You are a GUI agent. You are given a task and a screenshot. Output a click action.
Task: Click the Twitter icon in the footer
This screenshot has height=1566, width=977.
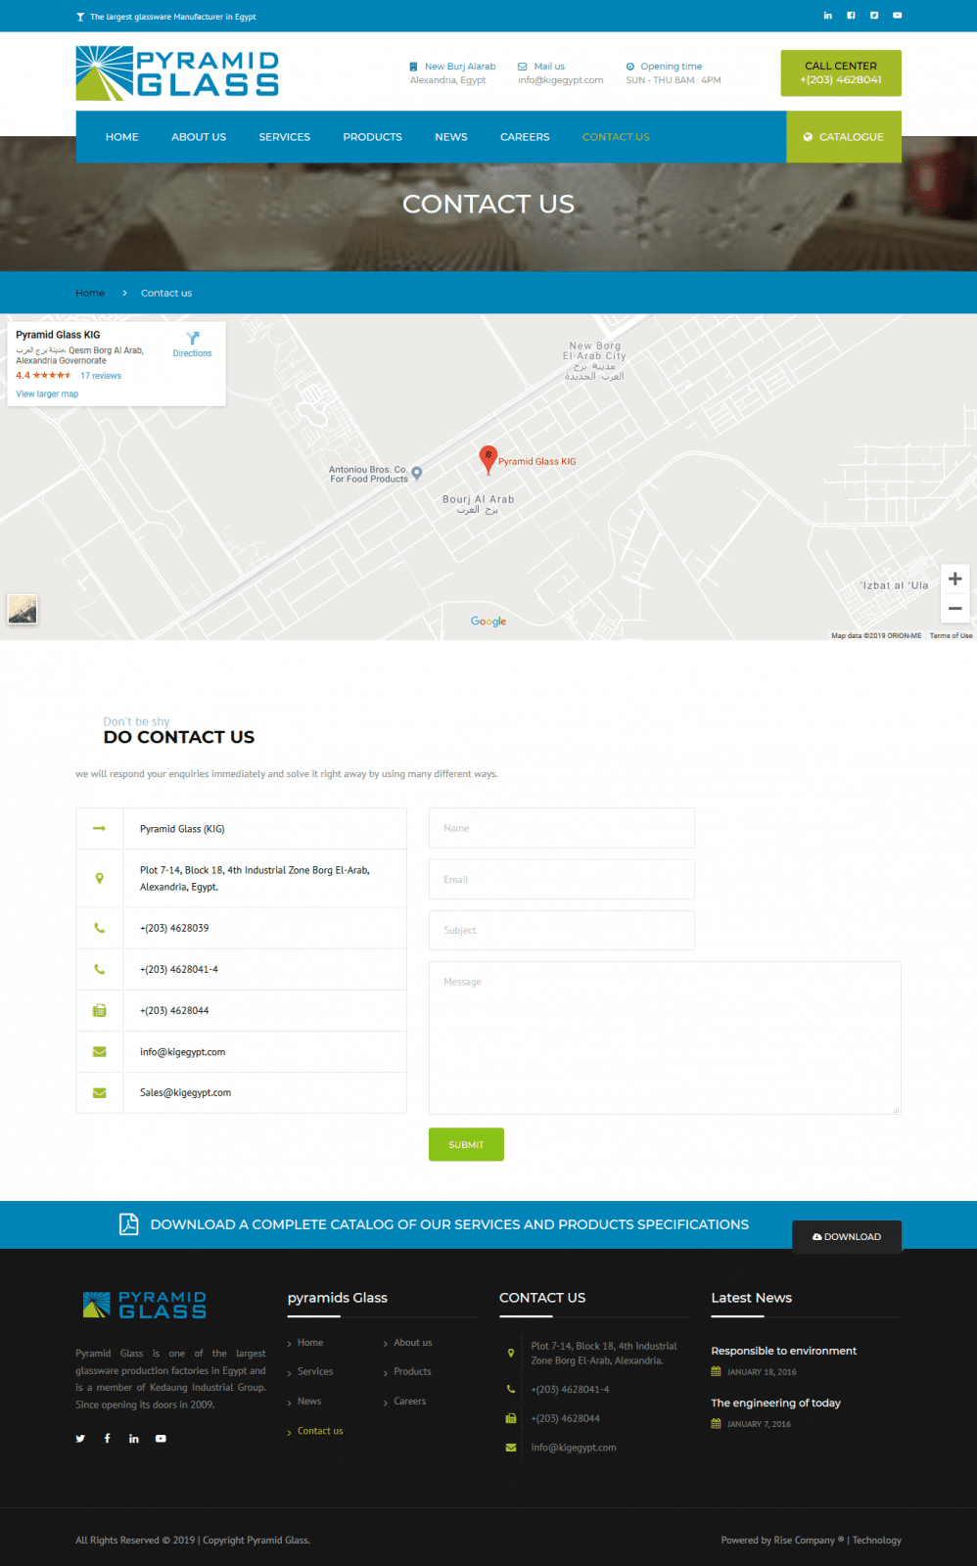click(x=80, y=1438)
